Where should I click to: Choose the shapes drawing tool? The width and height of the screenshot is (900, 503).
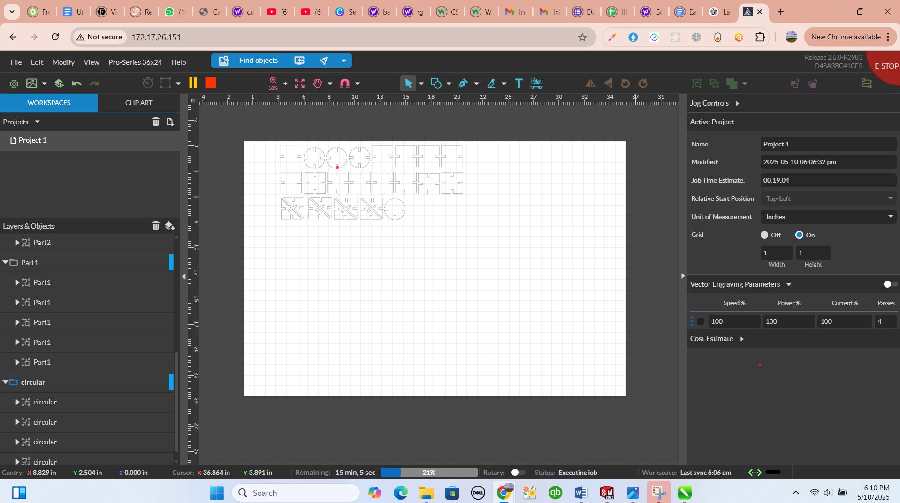(x=436, y=84)
